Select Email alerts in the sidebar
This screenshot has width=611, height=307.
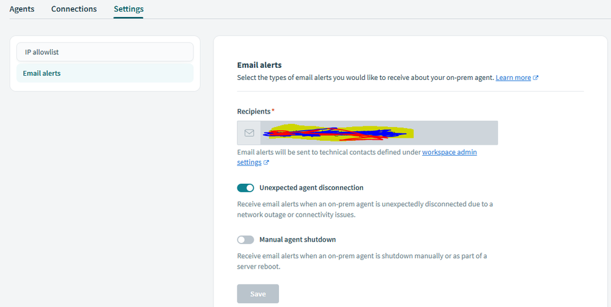click(105, 73)
